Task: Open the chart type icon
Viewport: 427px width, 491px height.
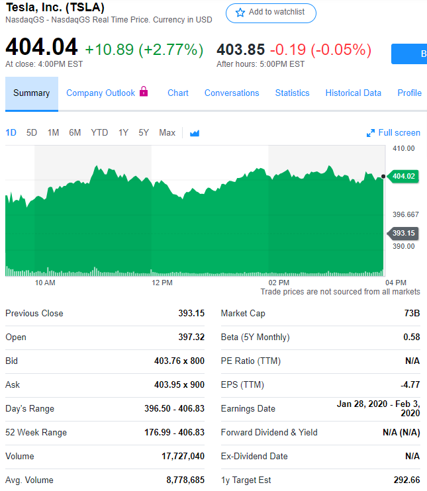Action: [195, 133]
